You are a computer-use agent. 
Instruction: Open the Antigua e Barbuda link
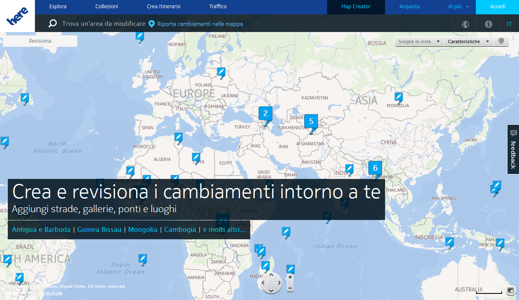pyautogui.click(x=41, y=230)
